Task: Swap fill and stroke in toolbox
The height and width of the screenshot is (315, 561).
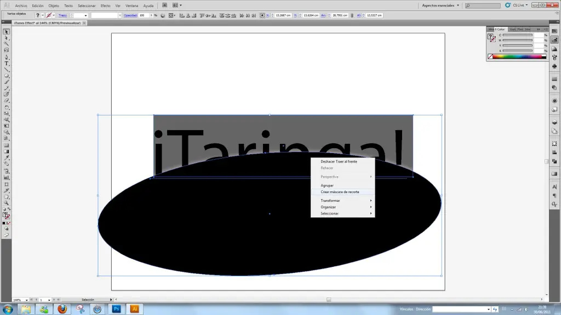Action: [9, 209]
